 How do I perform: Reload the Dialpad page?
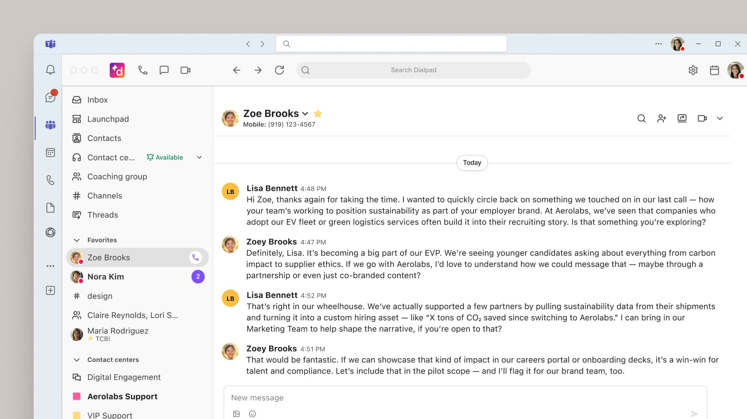[x=279, y=70]
